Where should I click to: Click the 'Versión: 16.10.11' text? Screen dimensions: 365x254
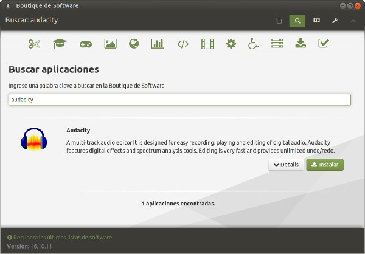click(x=29, y=246)
